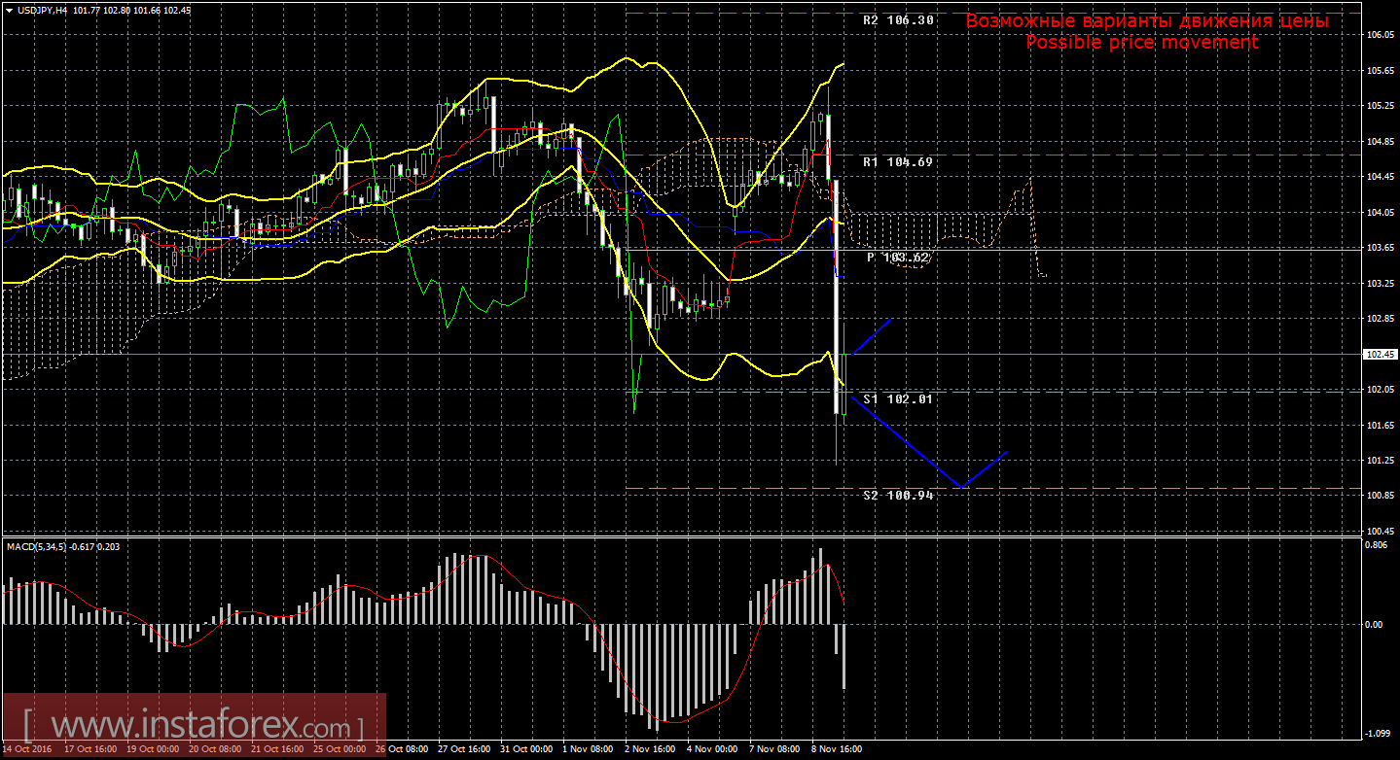
Task: Click the 0.806 MACD scale value
Action: [x=1376, y=545]
